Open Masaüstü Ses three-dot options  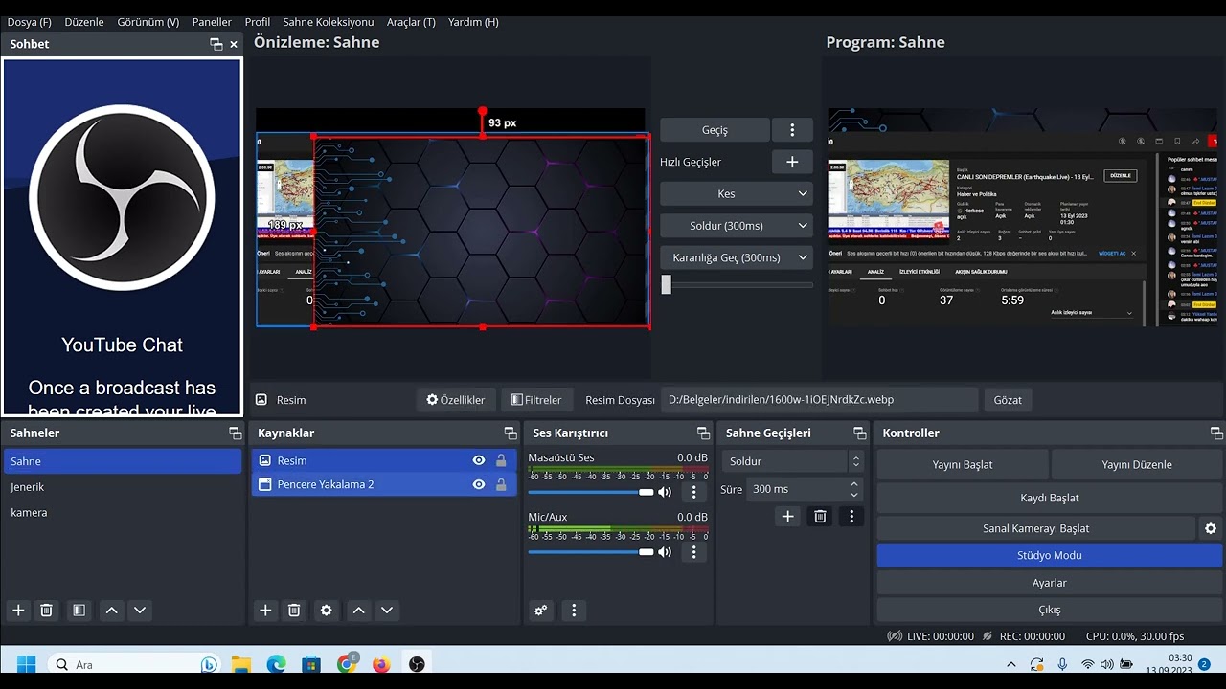694,492
